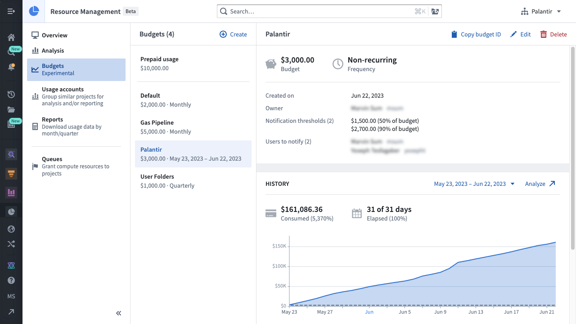Open notifications bell in left rail

[x=11, y=67]
